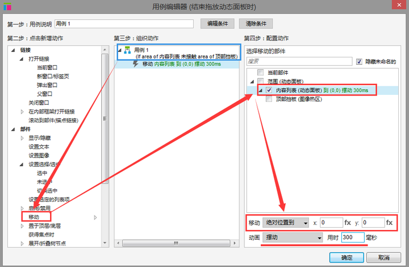Select the 切换选中 action

47,191
